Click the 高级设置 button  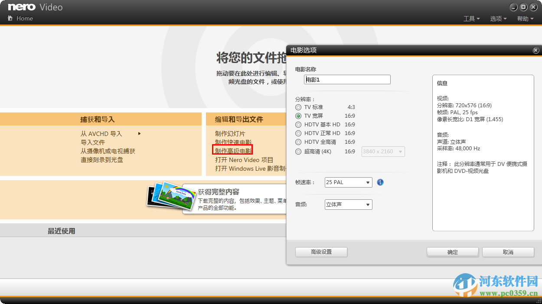pyautogui.click(x=321, y=252)
